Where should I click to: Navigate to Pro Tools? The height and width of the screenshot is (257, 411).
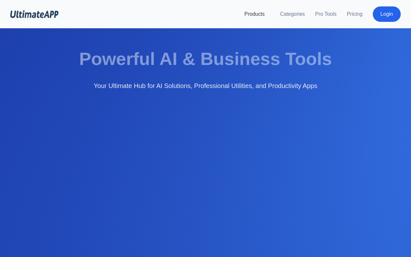[326, 14]
